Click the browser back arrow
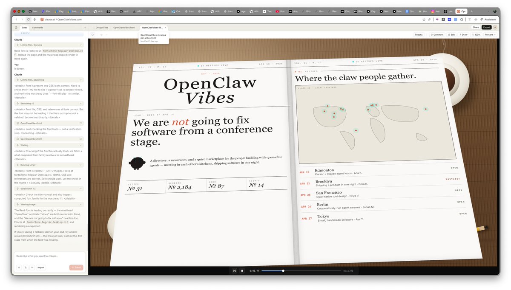 16,19
